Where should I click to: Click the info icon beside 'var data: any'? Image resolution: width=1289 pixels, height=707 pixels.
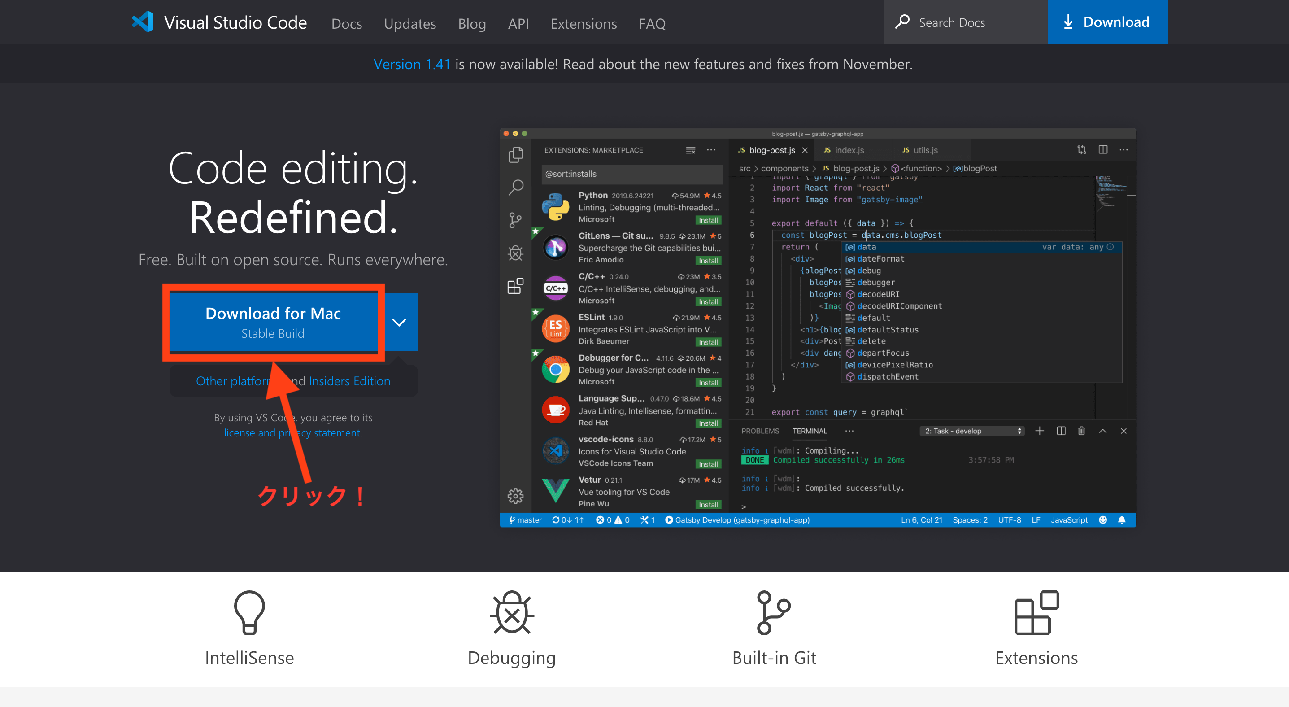[x=1110, y=247]
